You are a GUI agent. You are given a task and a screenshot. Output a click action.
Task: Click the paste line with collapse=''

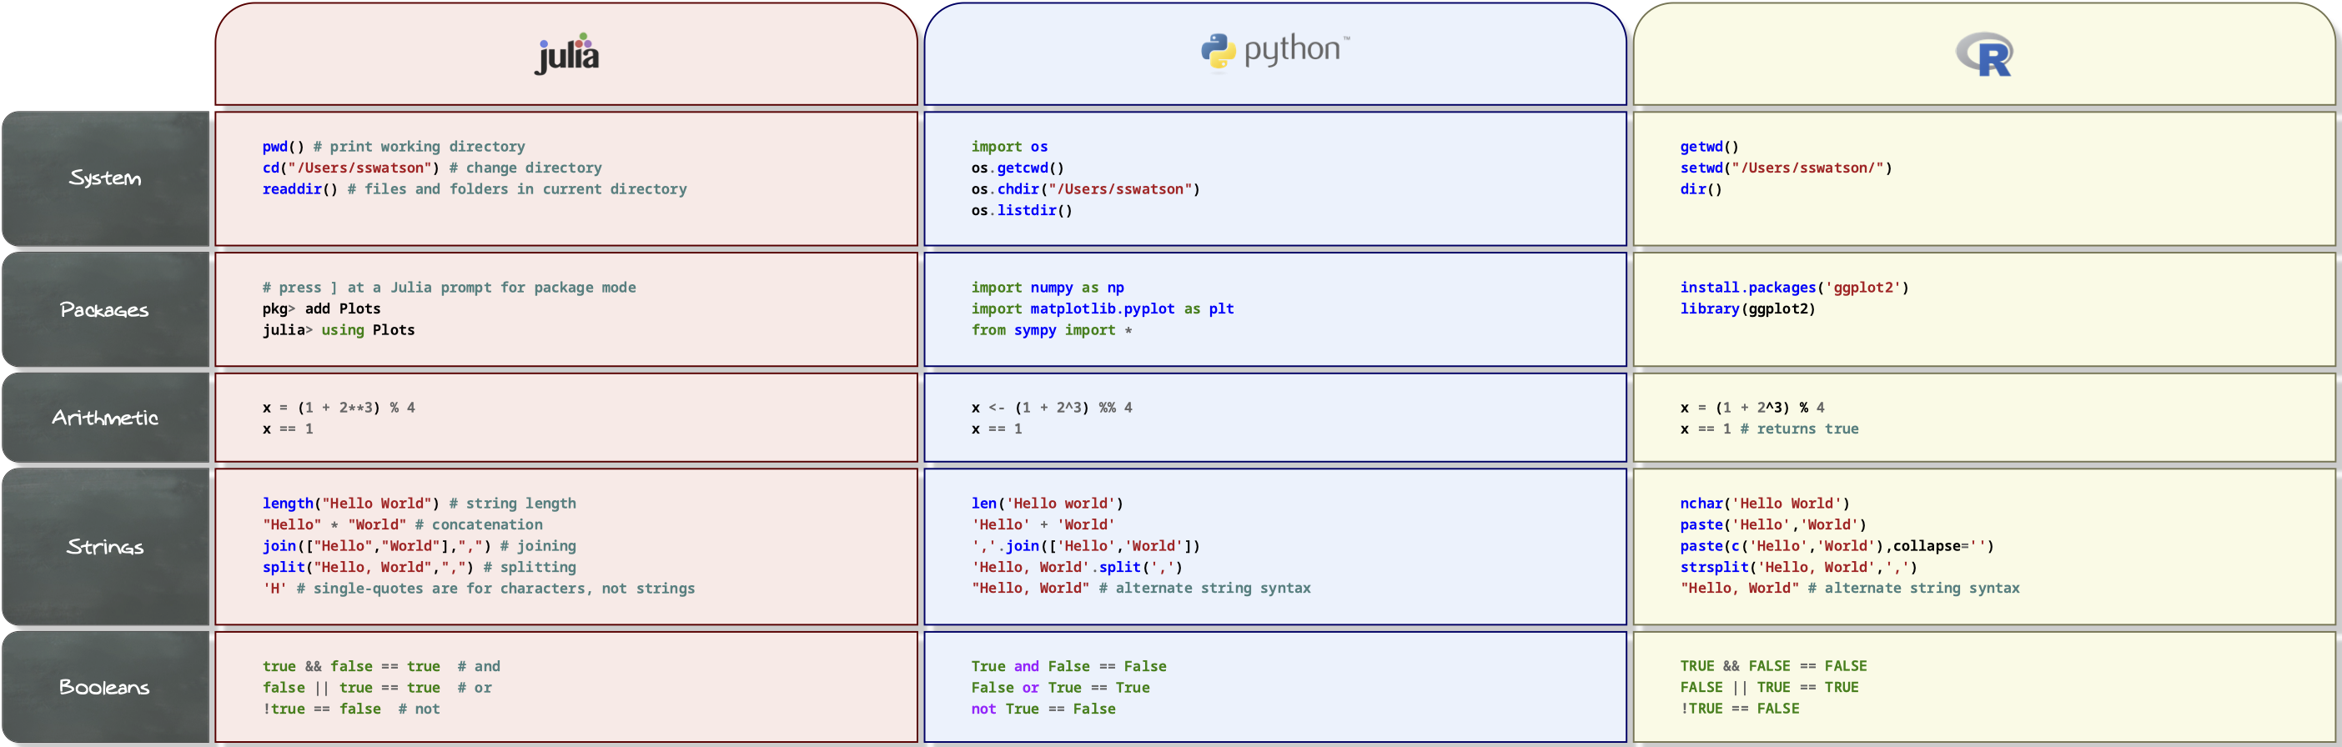tap(1837, 546)
